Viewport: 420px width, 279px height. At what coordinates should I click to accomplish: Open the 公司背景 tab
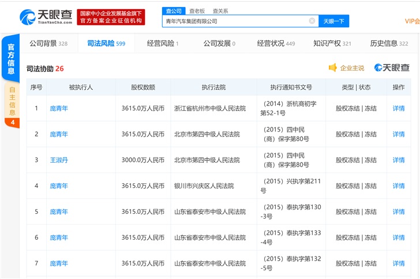point(48,43)
